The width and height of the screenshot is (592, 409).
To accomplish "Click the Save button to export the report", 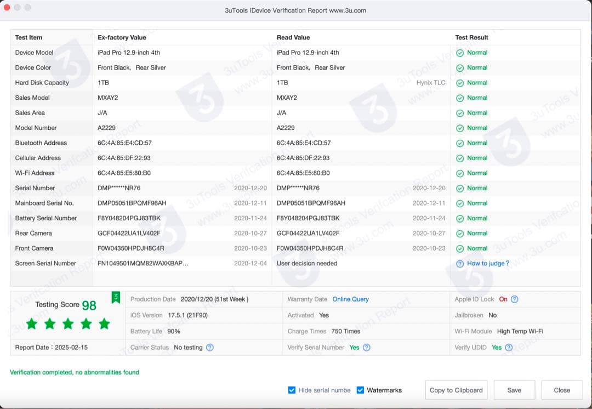I will [x=514, y=390].
